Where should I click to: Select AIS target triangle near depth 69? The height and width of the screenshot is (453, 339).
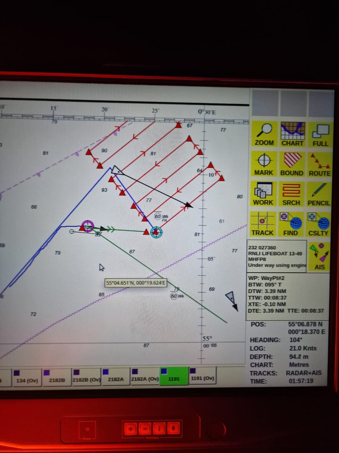tap(230, 297)
